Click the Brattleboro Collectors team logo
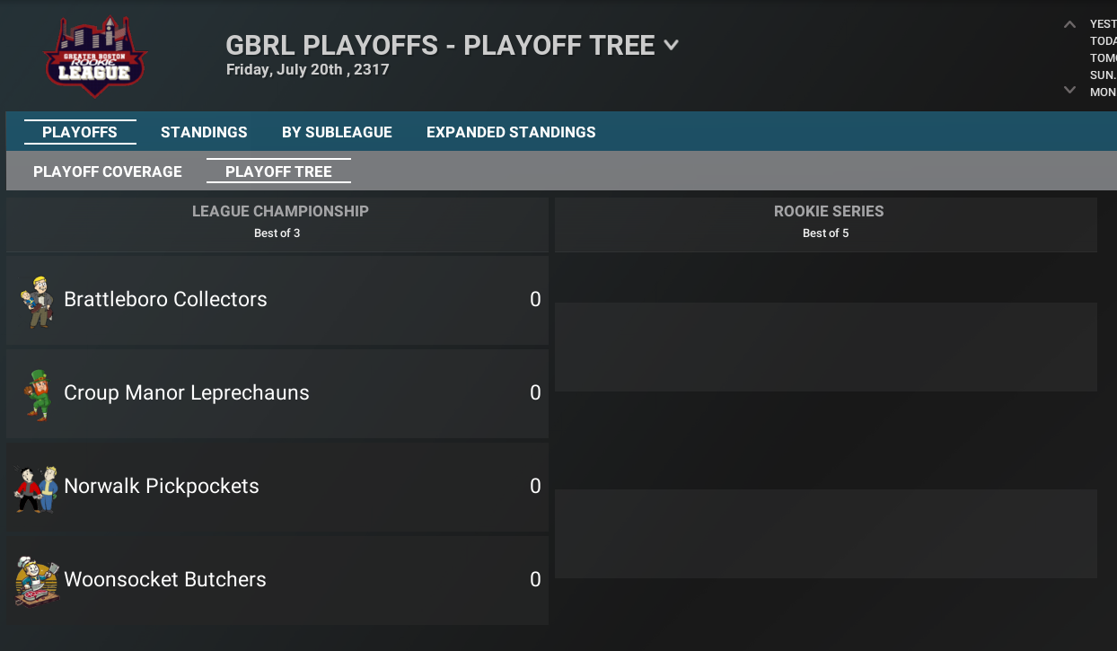Image resolution: width=1117 pixels, height=651 pixels. (37, 302)
